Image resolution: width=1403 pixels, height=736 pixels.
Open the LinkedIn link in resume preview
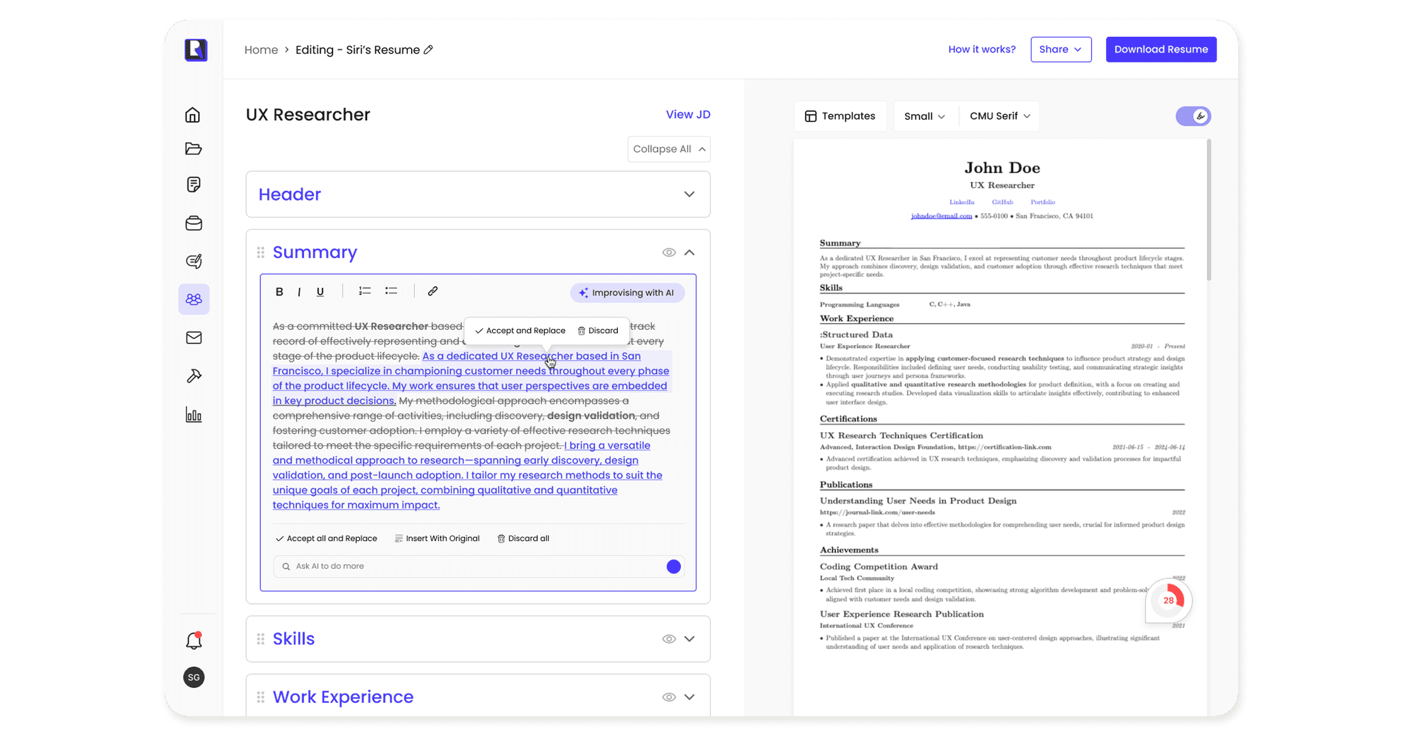(962, 202)
